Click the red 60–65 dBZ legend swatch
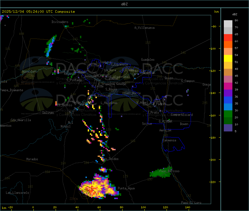Screen dimensions: 249x211 (x=228, y=37)
